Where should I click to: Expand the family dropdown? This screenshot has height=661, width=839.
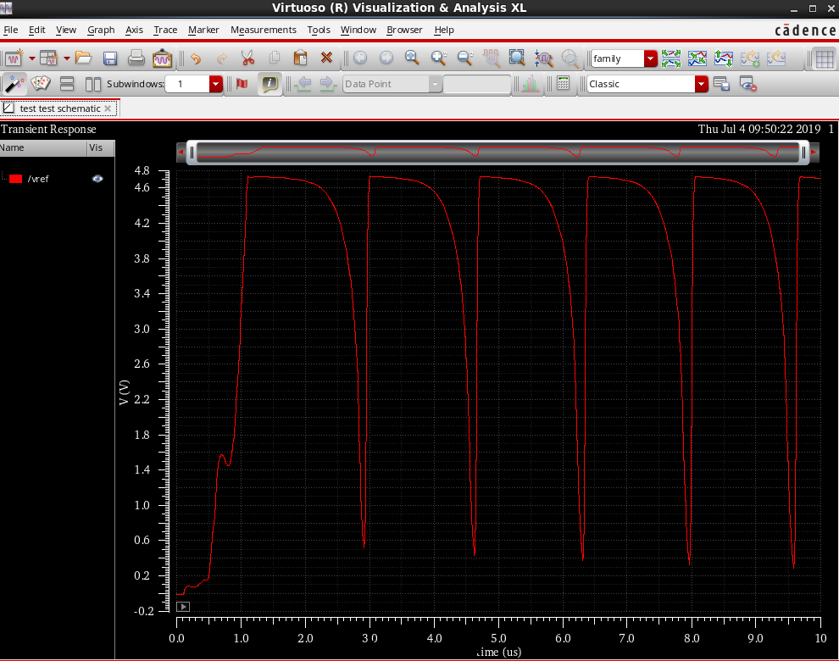click(650, 58)
